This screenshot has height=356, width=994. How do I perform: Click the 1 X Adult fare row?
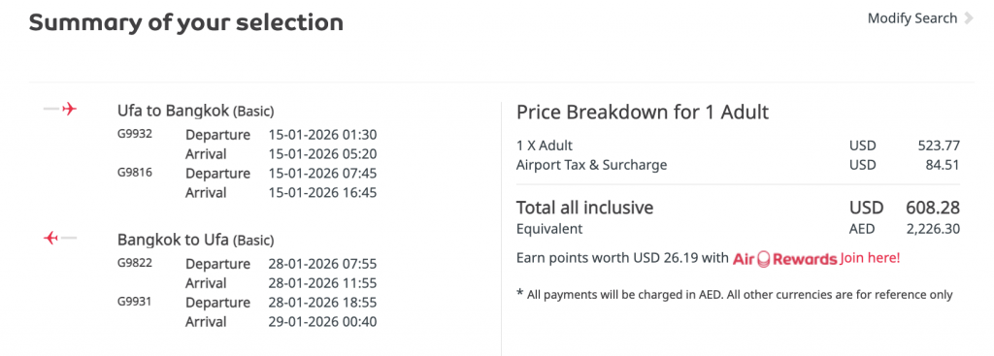coord(739,146)
